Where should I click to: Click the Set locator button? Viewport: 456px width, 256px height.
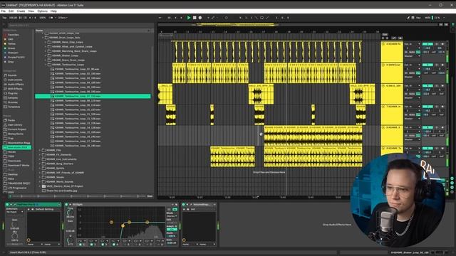385,35
